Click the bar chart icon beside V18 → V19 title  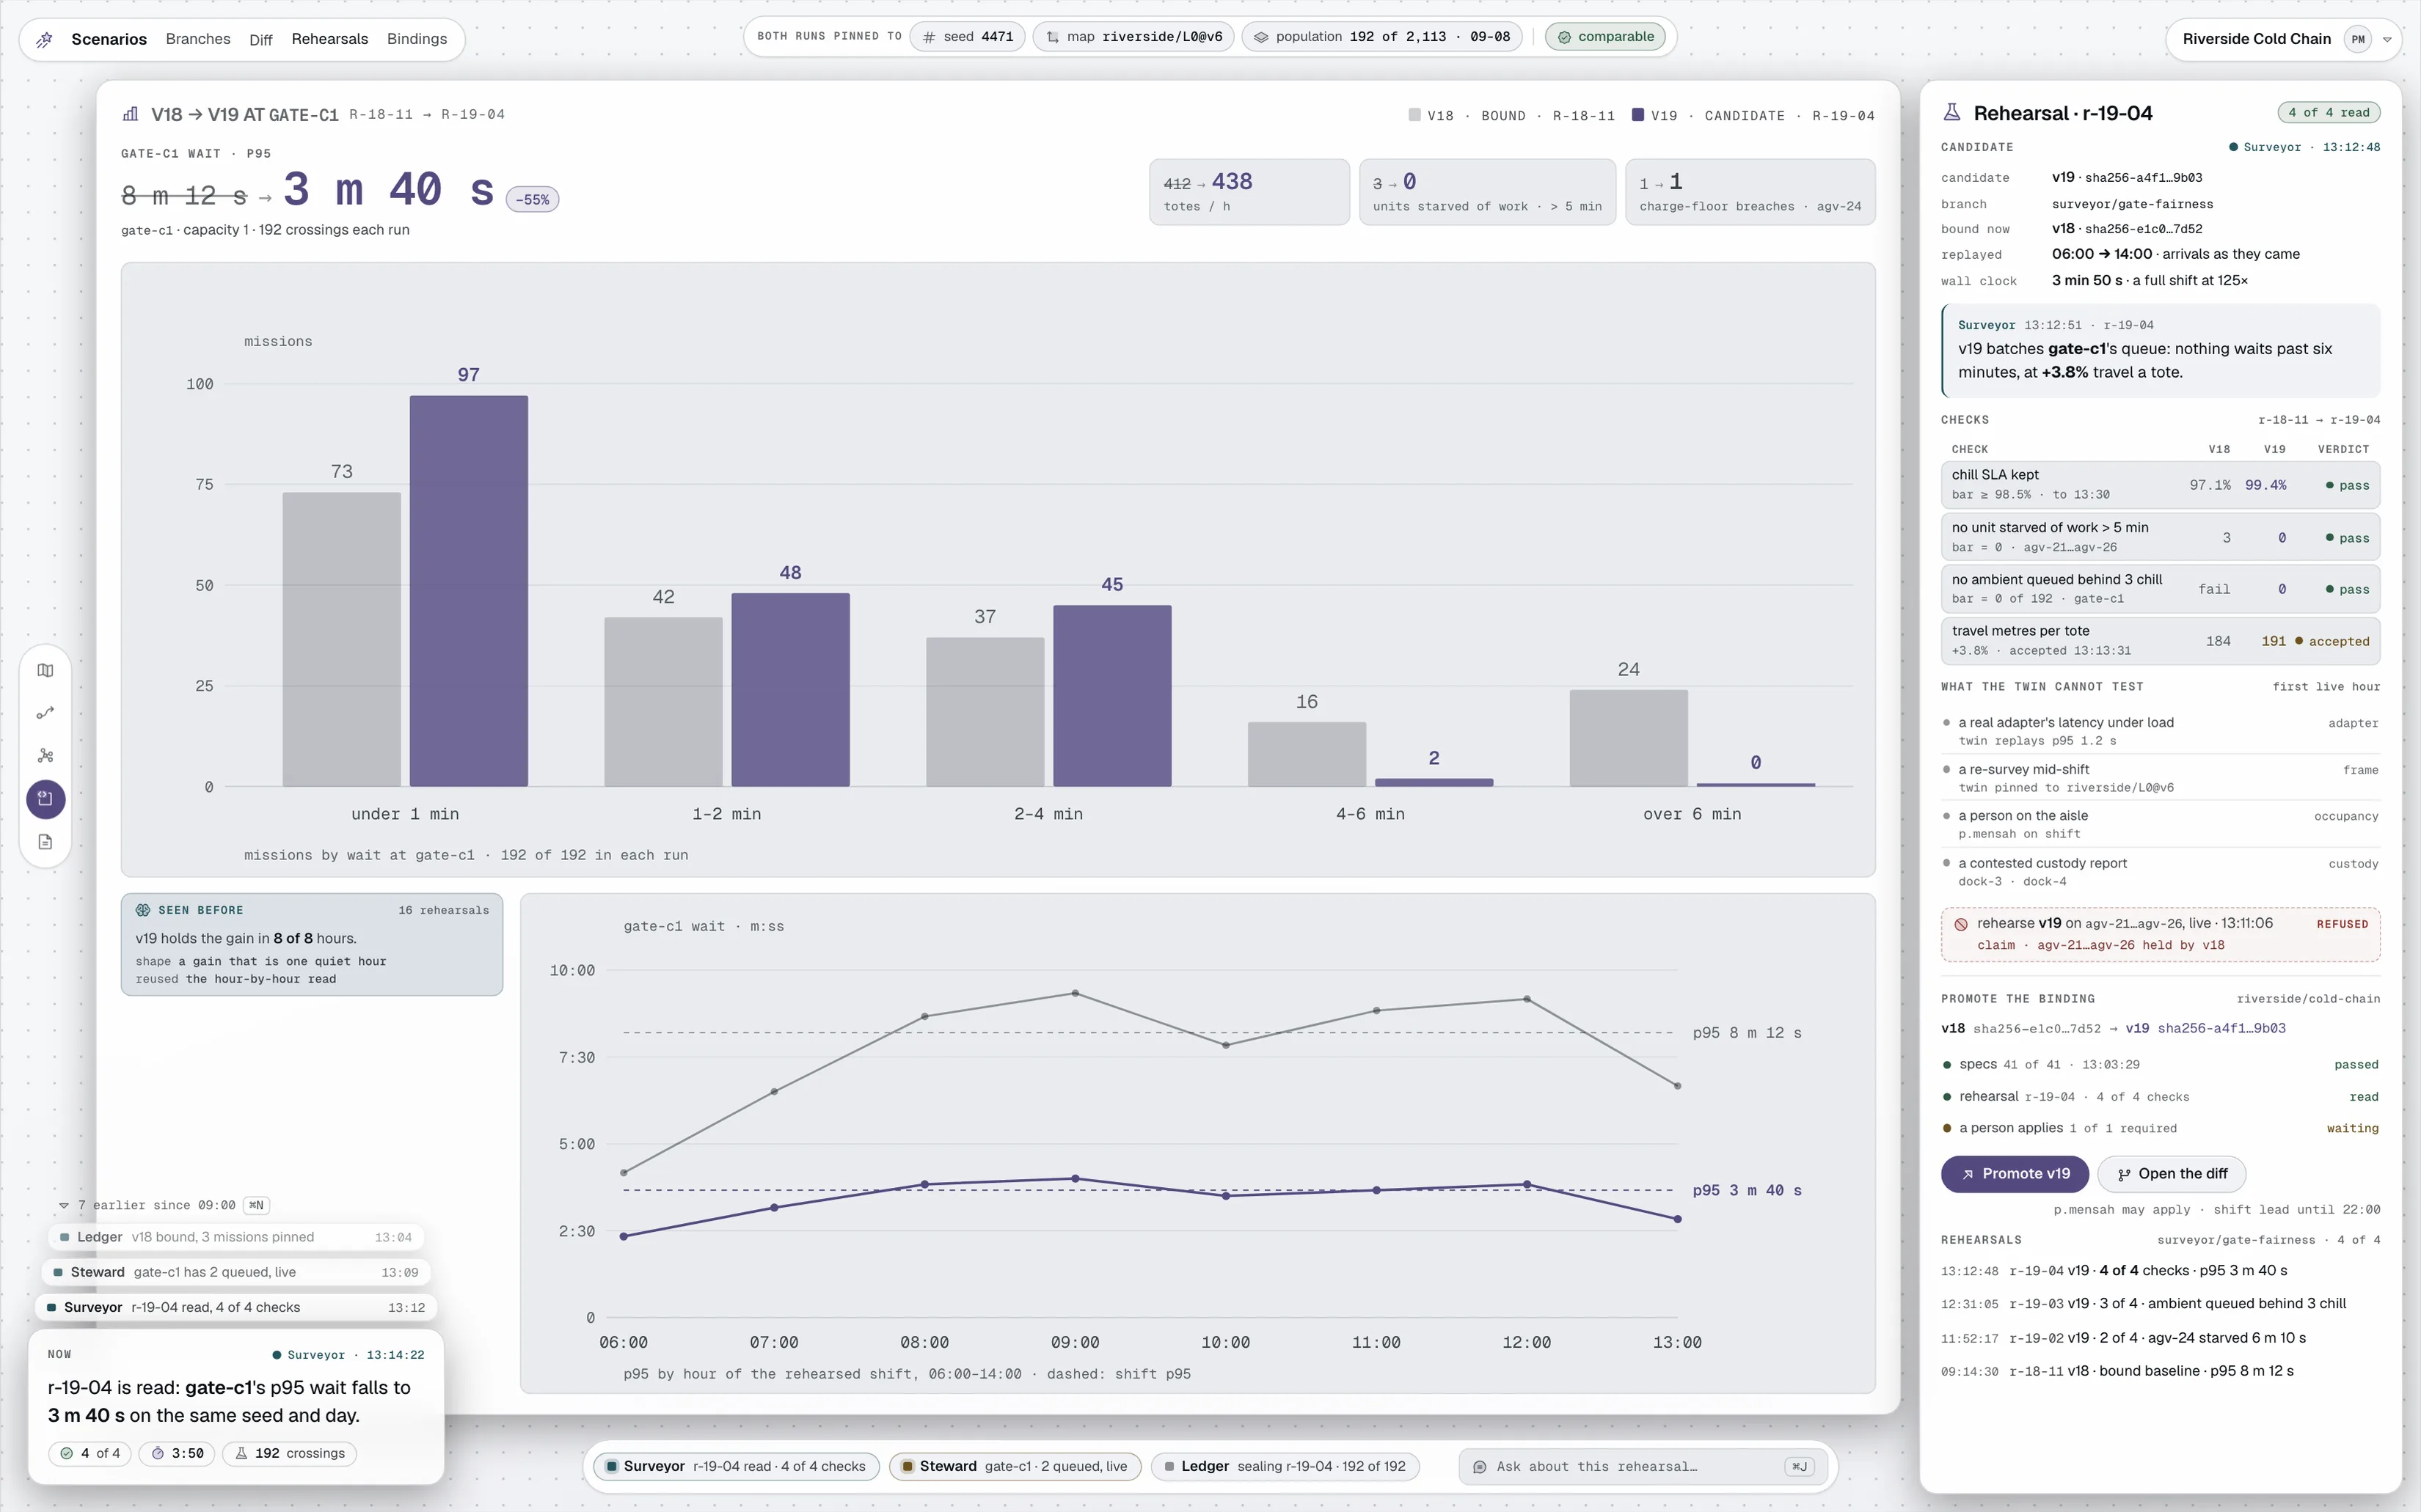[x=130, y=114]
